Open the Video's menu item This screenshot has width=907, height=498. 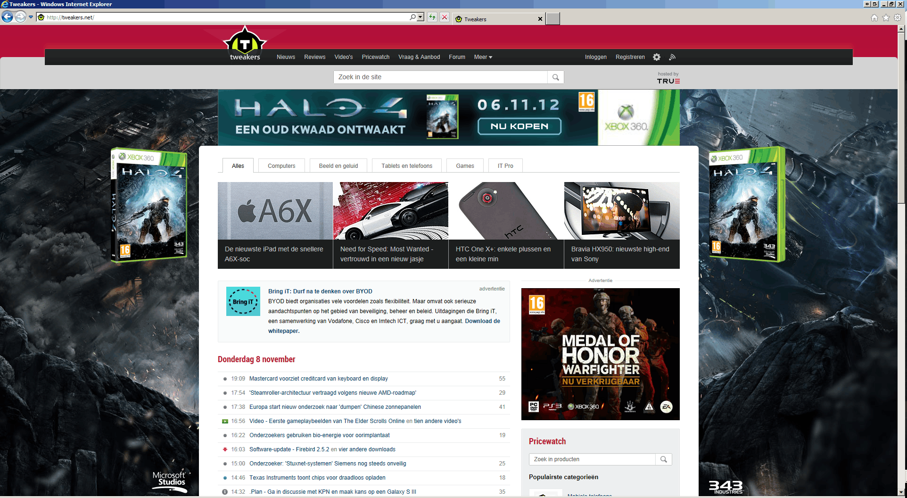point(344,57)
